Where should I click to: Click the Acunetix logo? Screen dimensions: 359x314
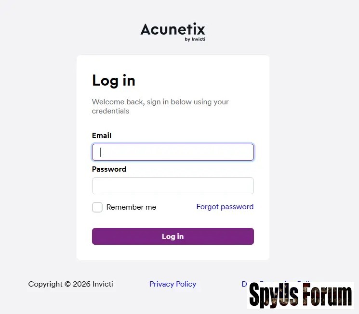click(x=173, y=30)
